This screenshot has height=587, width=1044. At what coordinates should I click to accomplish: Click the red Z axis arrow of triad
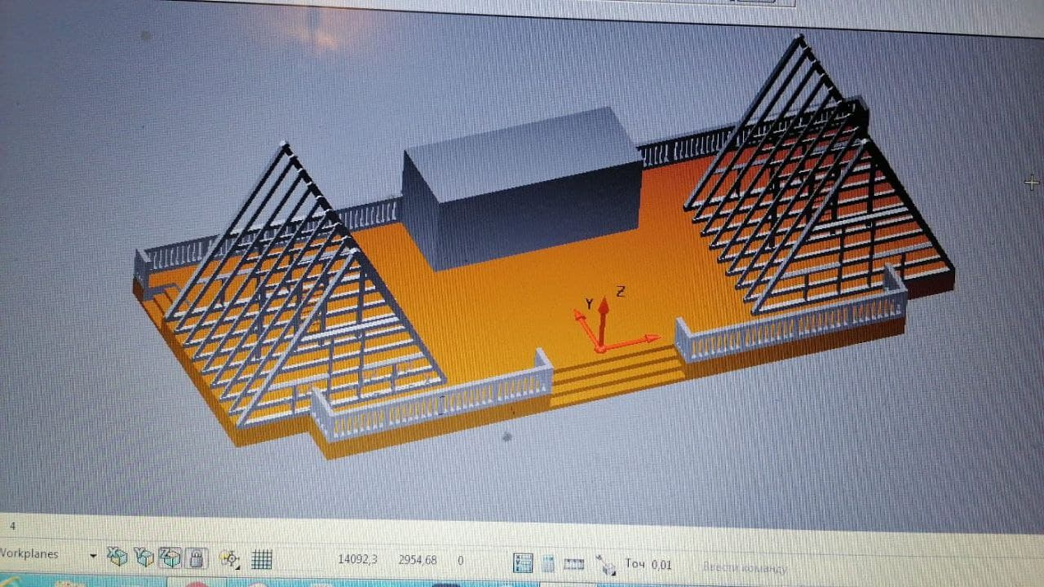click(x=603, y=322)
